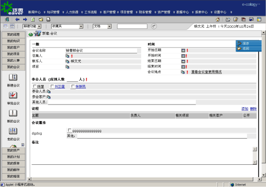The image size is (266, 187).
Task: Toggle the first layout view icon left of 新建功能
Action: click(6, 26)
